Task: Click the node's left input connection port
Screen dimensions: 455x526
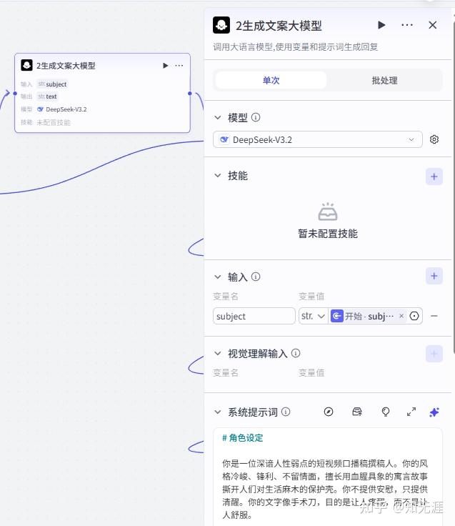Action: 15,93
